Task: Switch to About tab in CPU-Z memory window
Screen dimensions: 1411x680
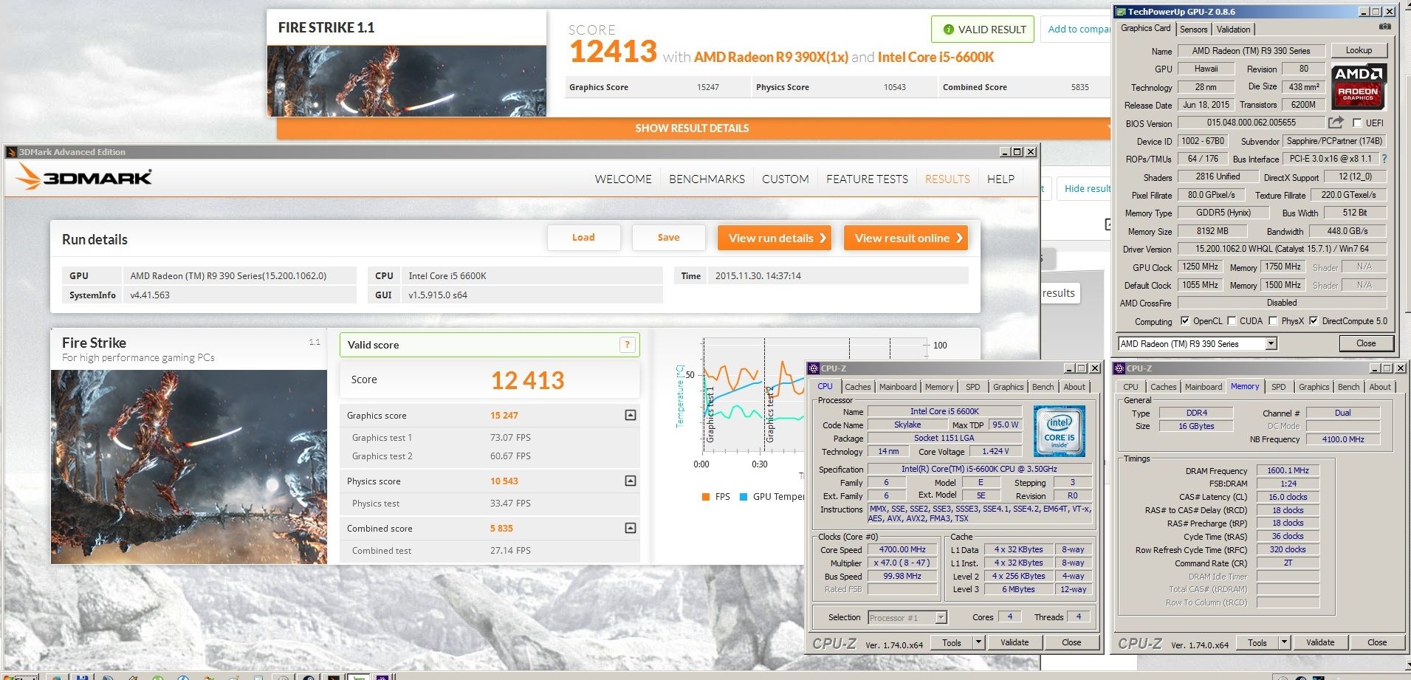Action: [x=1379, y=387]
